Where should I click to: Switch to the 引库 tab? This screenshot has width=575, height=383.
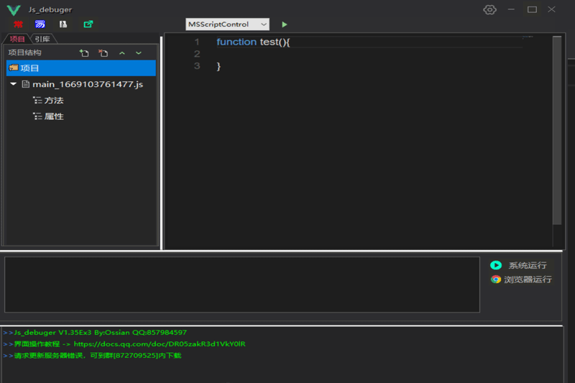pos(42,39)
